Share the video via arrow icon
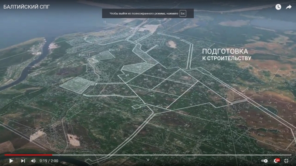Screen dimensions: 296x166 coord(289,7)
